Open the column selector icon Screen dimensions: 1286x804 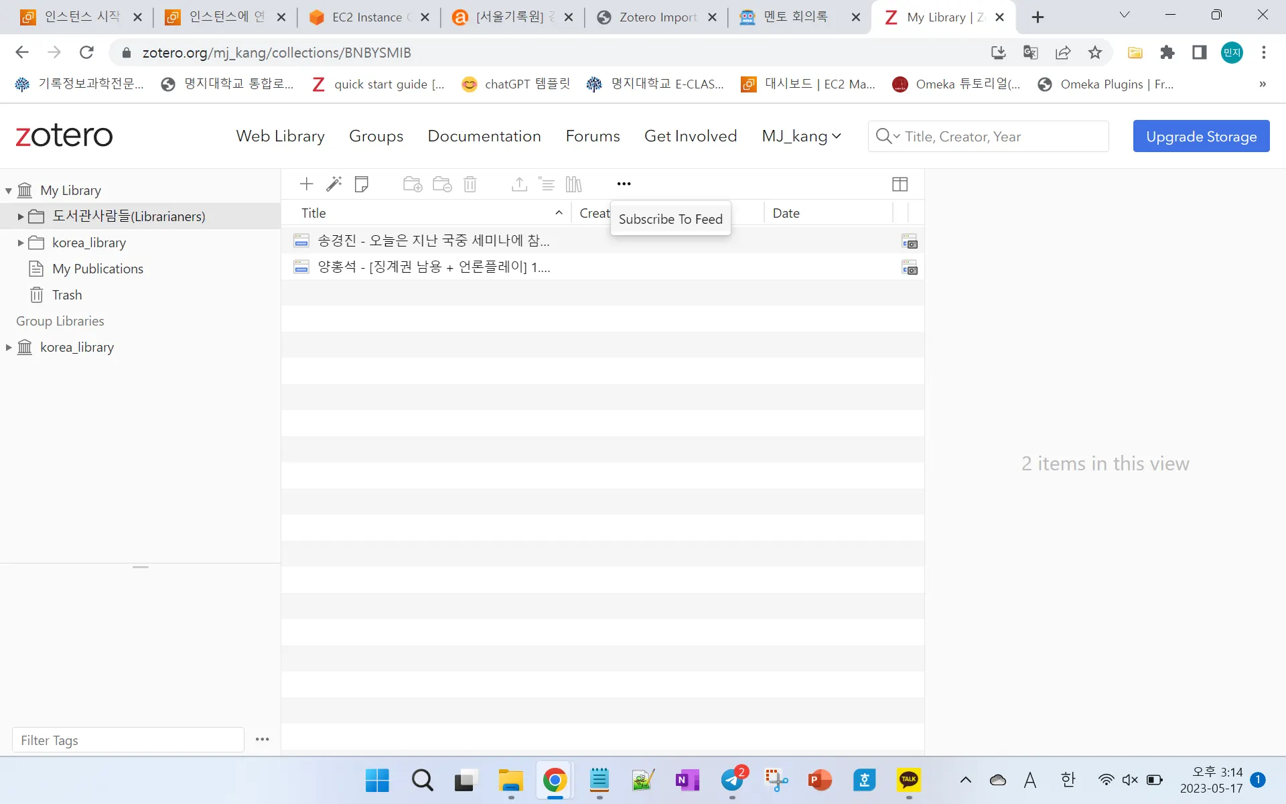pyautogui.click(x=900, y=184)
